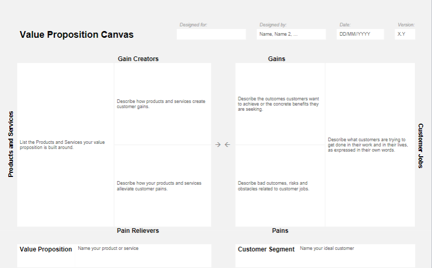The height and width of the screenshot is (268, 432).
Task: Click the Gains heading
Action: tap(277, 59)
